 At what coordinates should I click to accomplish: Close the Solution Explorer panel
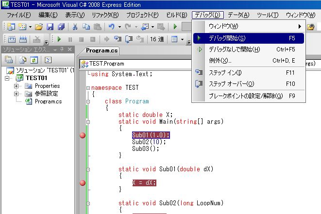click(x=69, y=49)
